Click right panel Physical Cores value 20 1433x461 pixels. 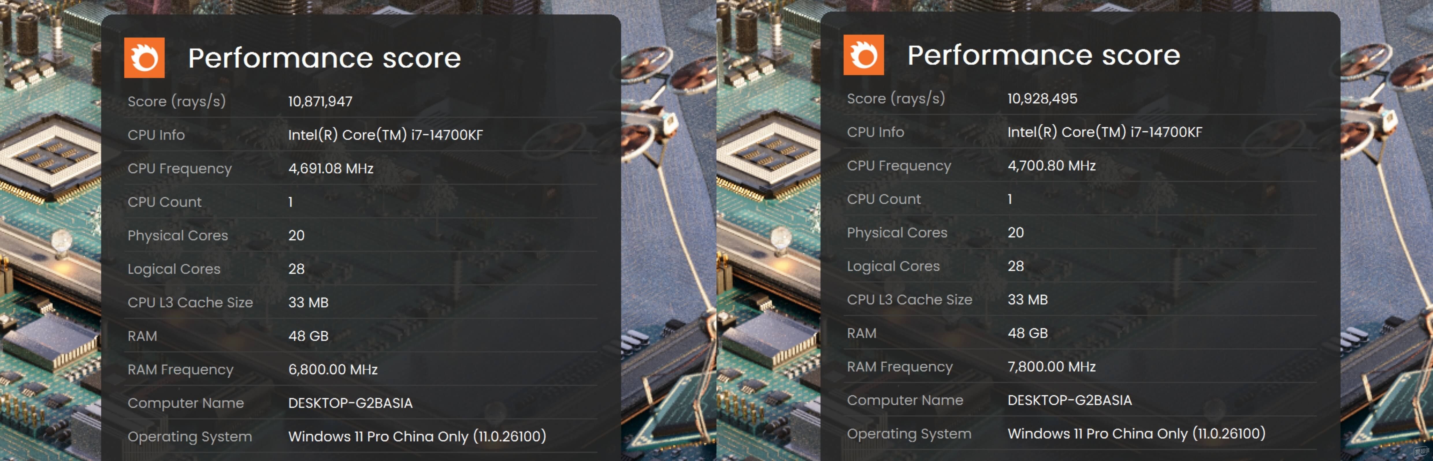1016,233
